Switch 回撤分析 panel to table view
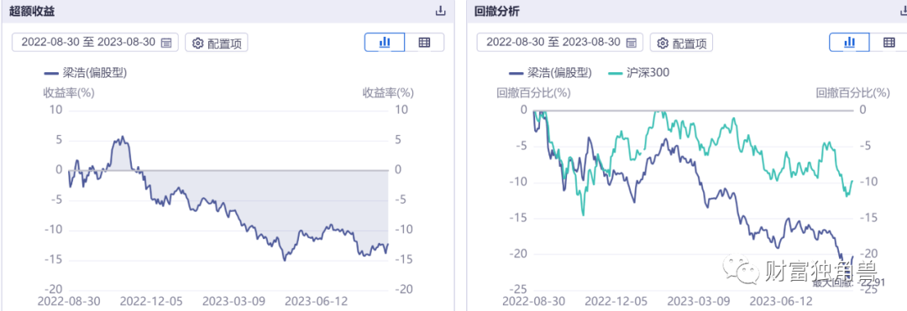This screenshot has width=907, height=311. click(x=889, y=42)
